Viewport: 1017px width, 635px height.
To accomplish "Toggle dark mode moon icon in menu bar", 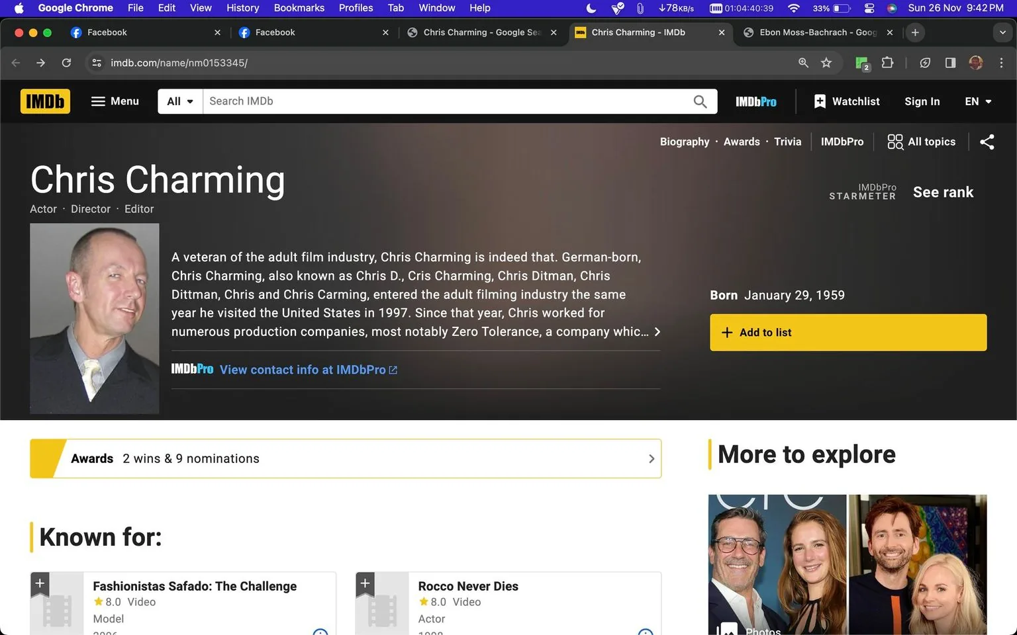I will click(590, 8).
